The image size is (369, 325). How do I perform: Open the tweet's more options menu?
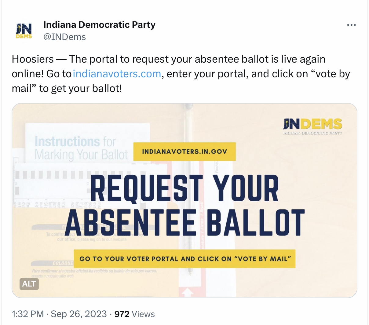pos(351,25)
